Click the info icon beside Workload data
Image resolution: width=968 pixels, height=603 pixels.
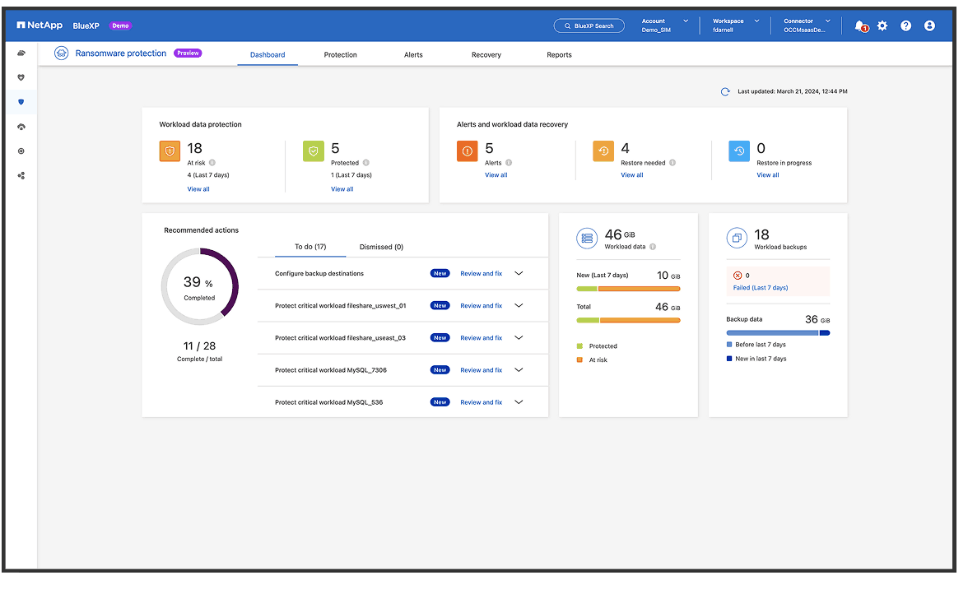pos(654,247)
